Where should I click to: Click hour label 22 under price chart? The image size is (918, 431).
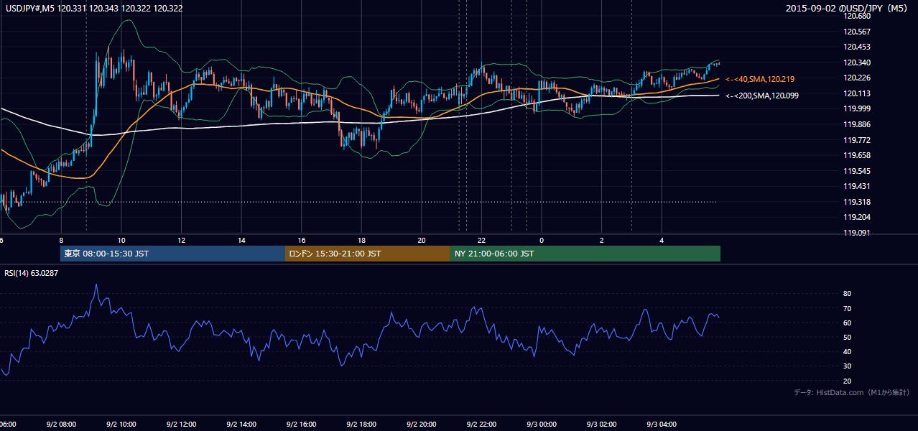pyautogui.click(x=482, y=240)
